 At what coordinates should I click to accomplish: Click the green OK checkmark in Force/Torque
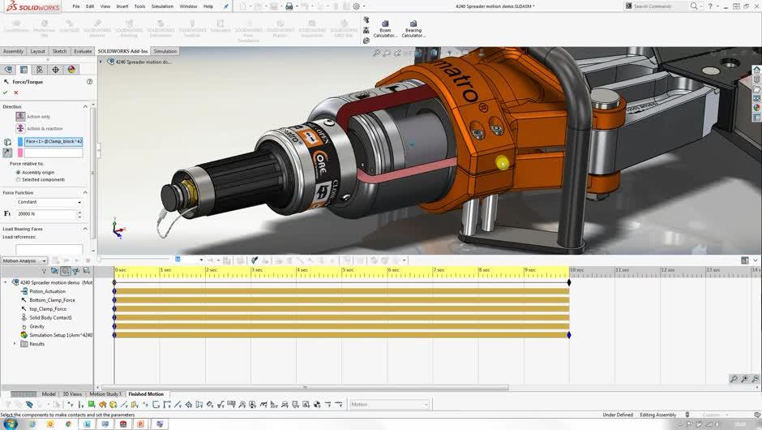point(6,92)
